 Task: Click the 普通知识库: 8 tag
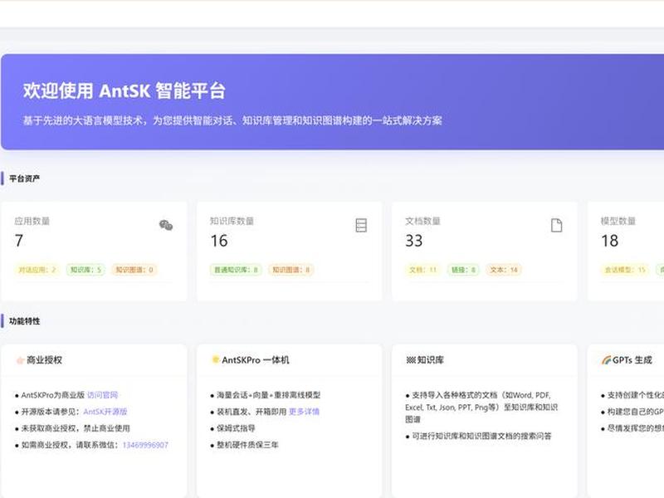point(236,270)
